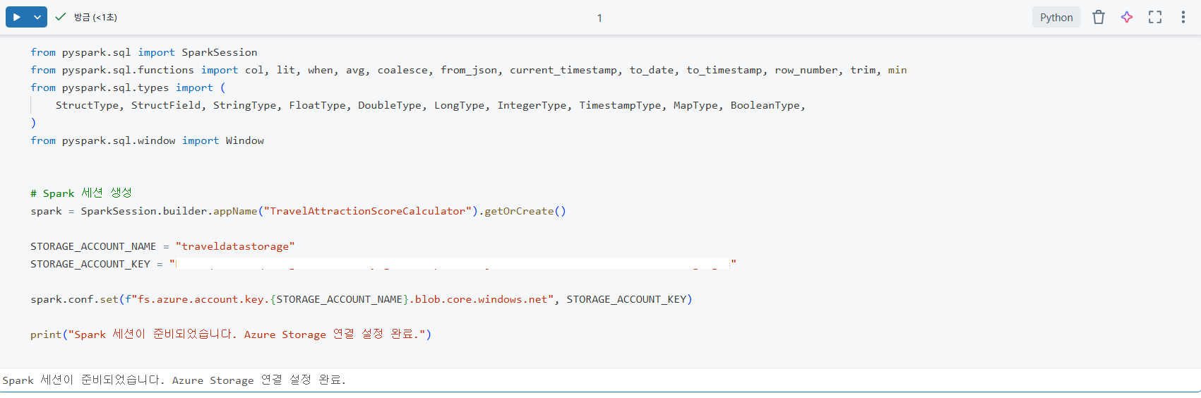Run the notebook cell with play button
Viewport: 1201px width, 398px height.
click(17, 17)
